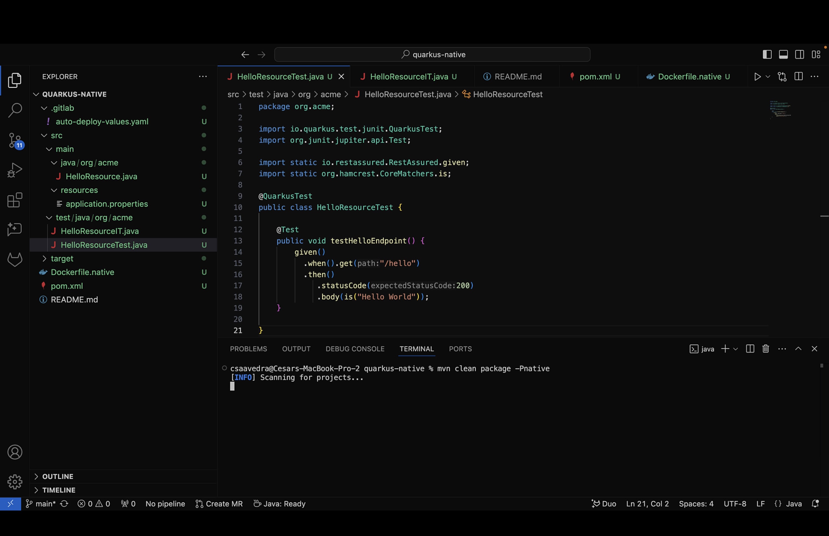Expand the OUTLINE section
This screenshot has height=536, width=829.
click(x=124, y=476)
